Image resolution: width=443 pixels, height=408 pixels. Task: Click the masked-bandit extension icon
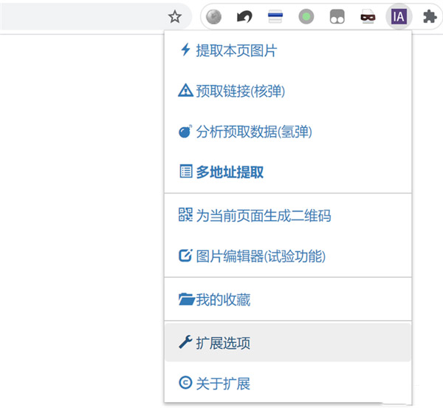coord(368,17)
